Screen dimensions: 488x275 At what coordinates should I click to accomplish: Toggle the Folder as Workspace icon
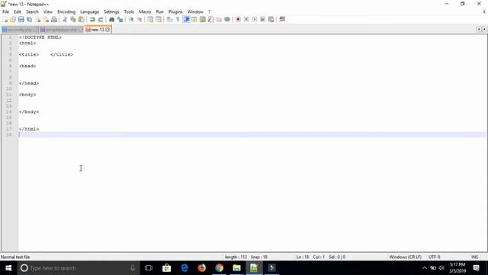[x=219, y=19]
